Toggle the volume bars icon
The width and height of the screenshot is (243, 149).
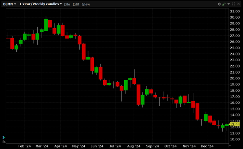(4, 142)
